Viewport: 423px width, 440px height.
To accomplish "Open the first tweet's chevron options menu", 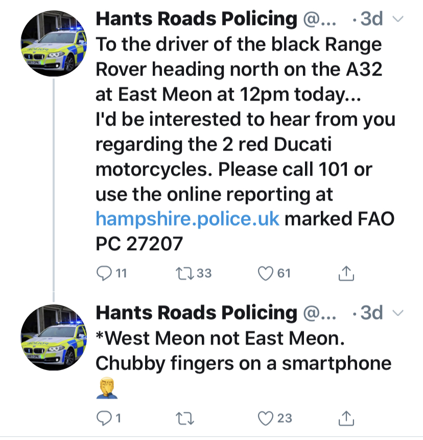I will click(x=398, y=19).
